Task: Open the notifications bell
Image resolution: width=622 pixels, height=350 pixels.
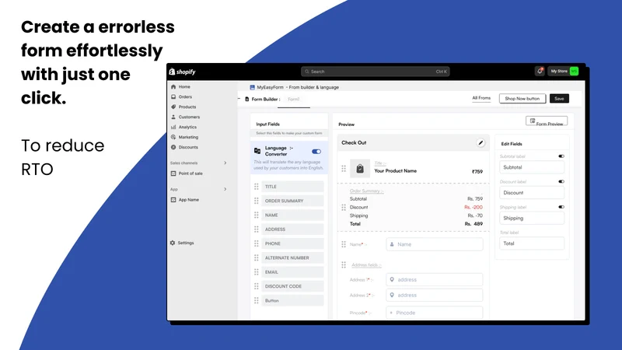Action: (540, 71)
